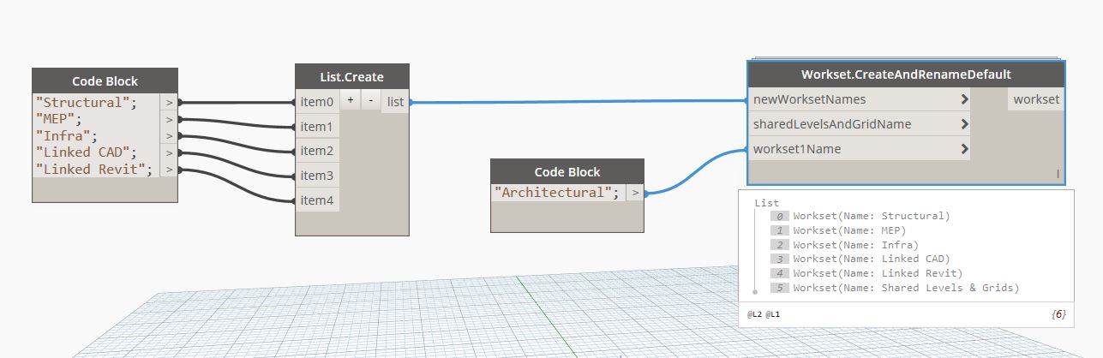
Task: Select the "Architectural" Code Block title bar
Action: (x=567, y=171)
